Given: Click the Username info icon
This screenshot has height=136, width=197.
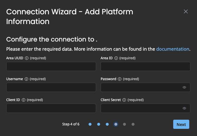Looking at the screenshot, I should coord(26,79).
